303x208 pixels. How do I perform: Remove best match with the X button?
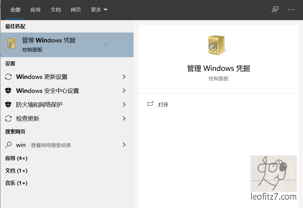tap(105, 45)
